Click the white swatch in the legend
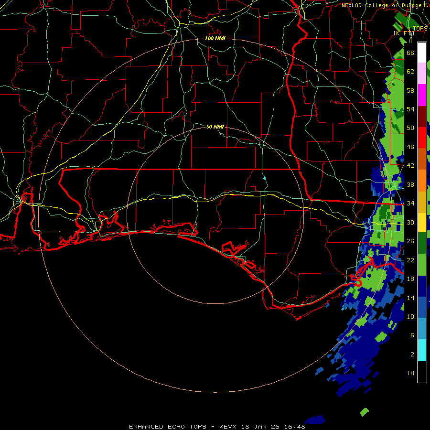 click(422, 53)
